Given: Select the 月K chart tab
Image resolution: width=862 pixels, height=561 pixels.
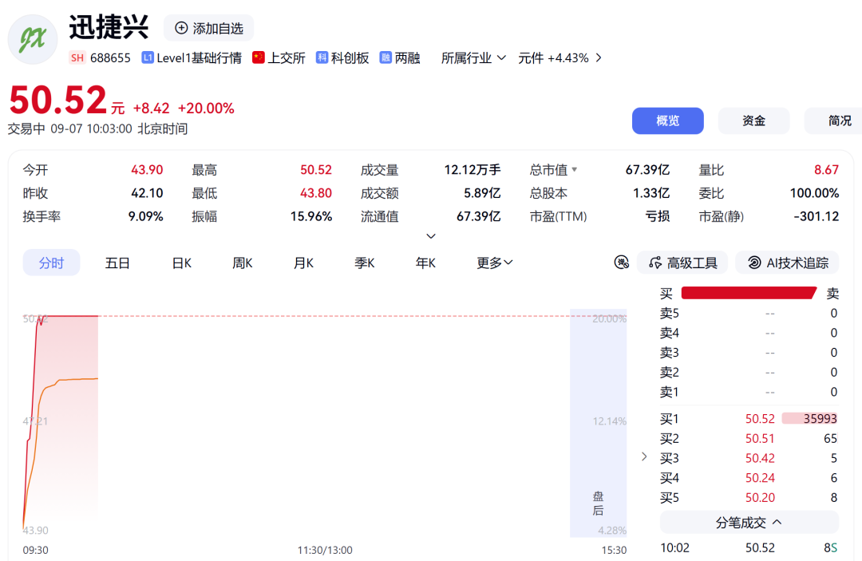Looking at the screenshot, I should tap(303, 263).
